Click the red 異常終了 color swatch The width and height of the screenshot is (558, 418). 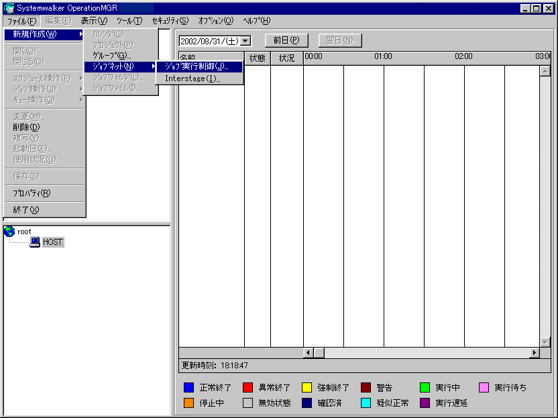coord(247,387)
